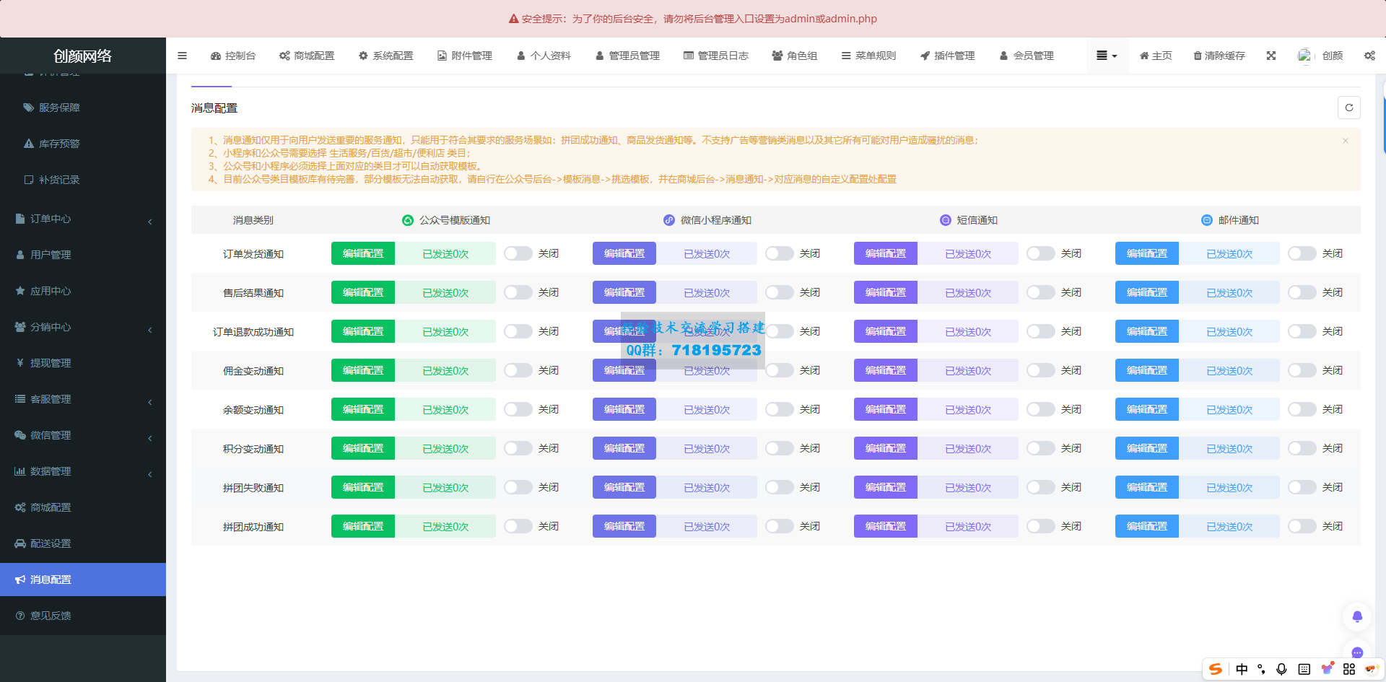Toggle 拼团成功通知 邮件 switch
This screenshot has width=1386, height=682.
pos(1302,526)
